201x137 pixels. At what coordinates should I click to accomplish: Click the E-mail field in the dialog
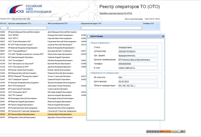138,68
